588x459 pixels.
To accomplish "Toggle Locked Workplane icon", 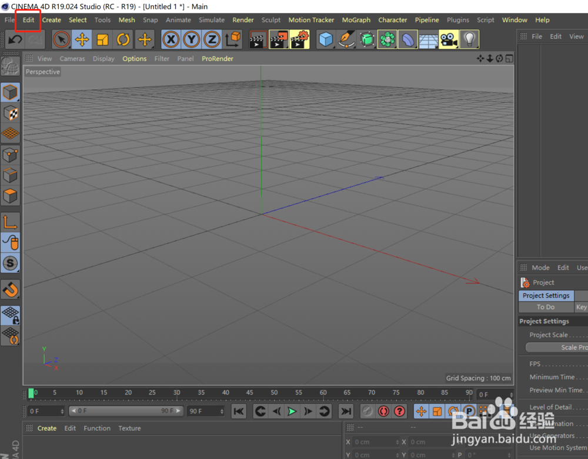I will (x=10, y=316).
